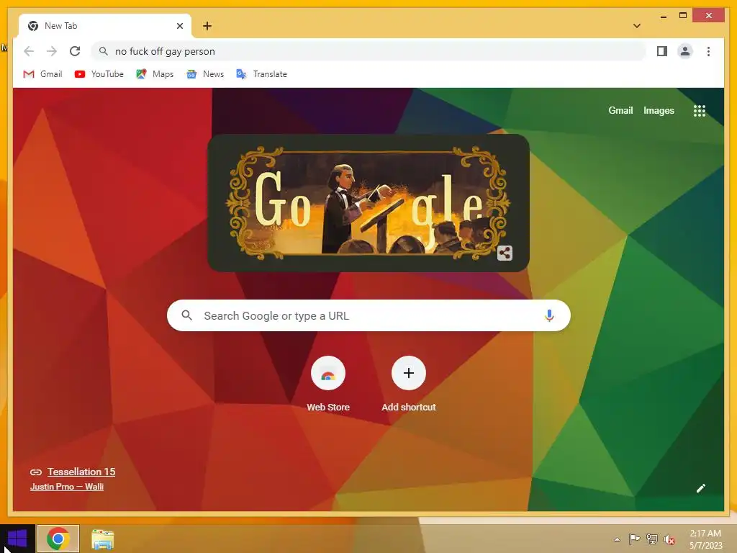This screenshot has width=737, height=553.
Task: Open Action Center flag icon
Action: 634,539
